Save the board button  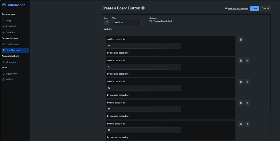[254, 8]
